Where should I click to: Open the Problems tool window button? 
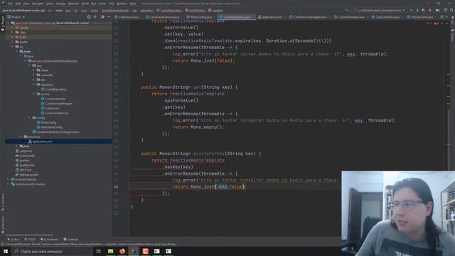(49, 240)
